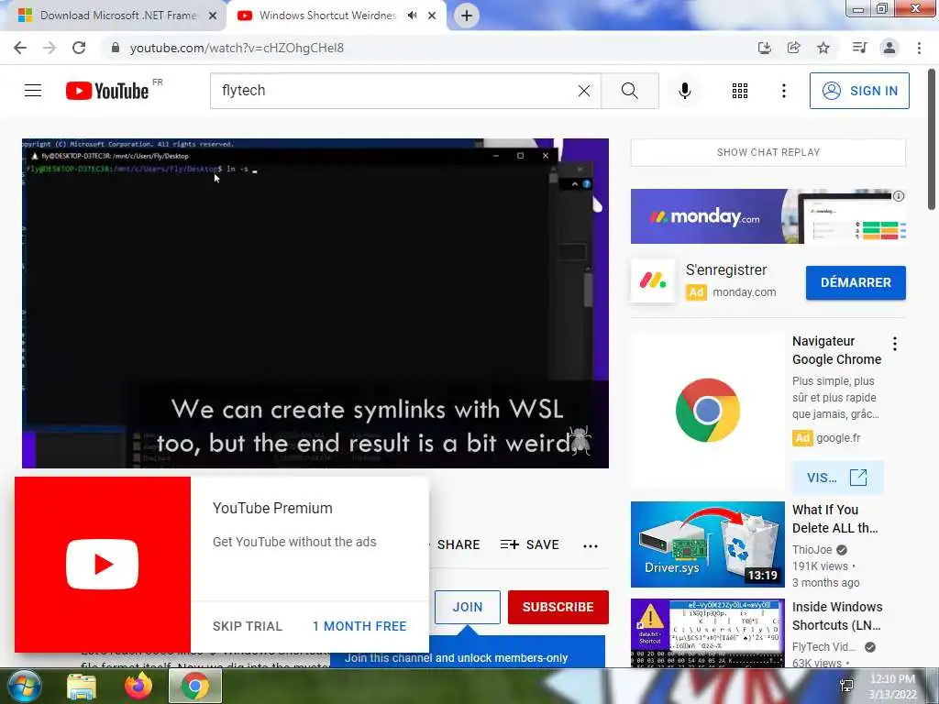Screen dimensions: 939x704
Task: Open the media controls icon in Chrome toolbar
Action: (859, 48)
